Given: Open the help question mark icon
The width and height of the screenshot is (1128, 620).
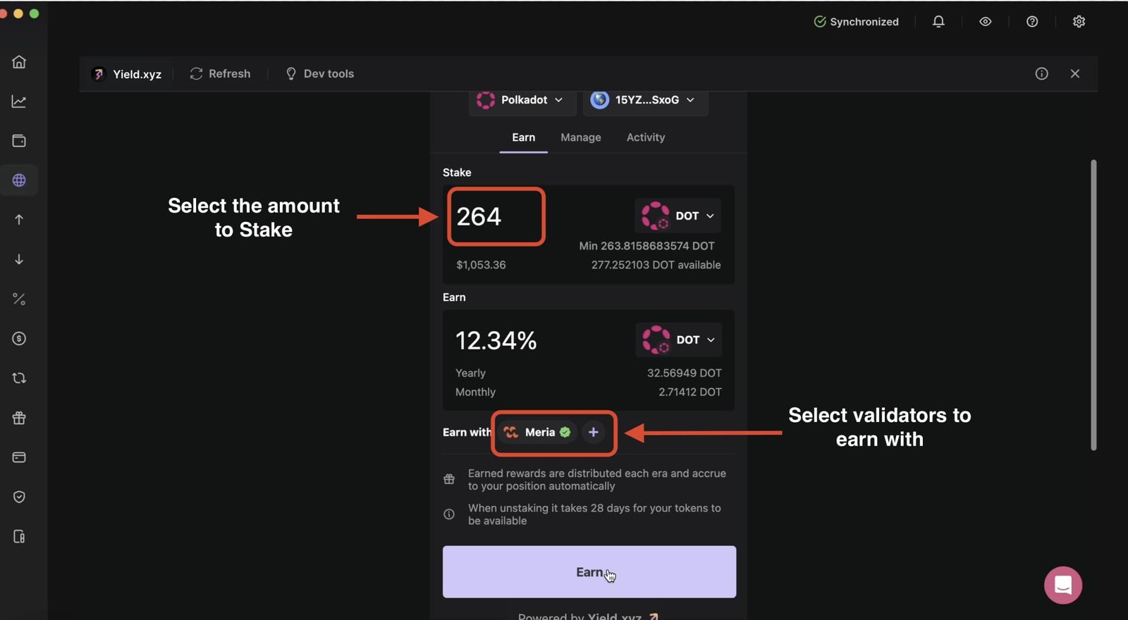Looking at the screenshot, I should pyautogui.click(x=1032, y=22).
